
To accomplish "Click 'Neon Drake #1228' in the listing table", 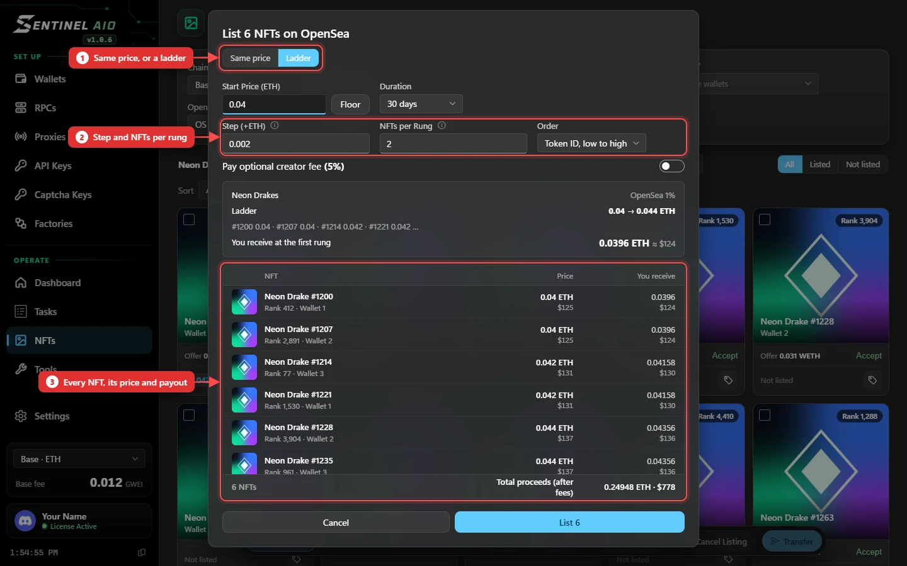I will [299, 427].
